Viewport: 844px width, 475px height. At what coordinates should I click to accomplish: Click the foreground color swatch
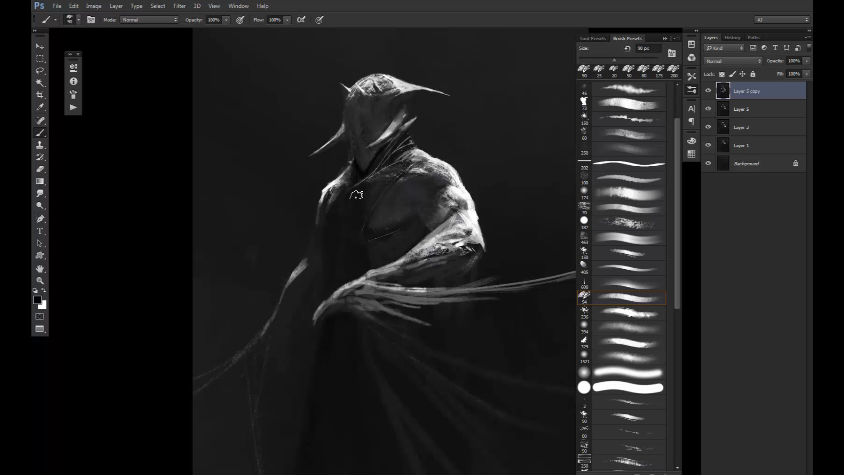[x=37, y=300]
